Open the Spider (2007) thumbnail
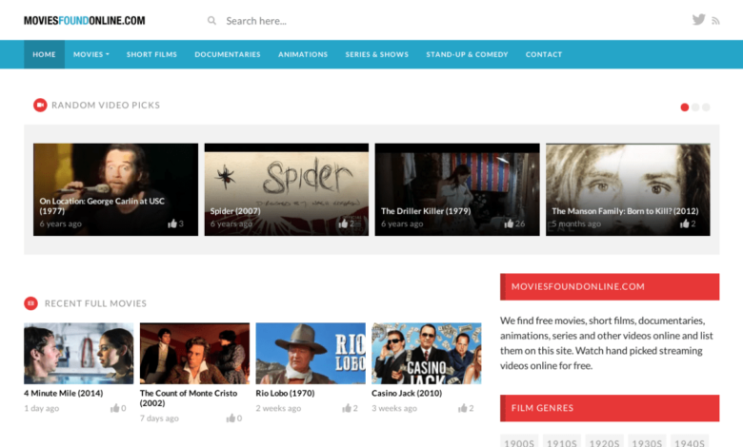Screen dimensions: 743x447 pyautogui.click(x=286, y=189)
